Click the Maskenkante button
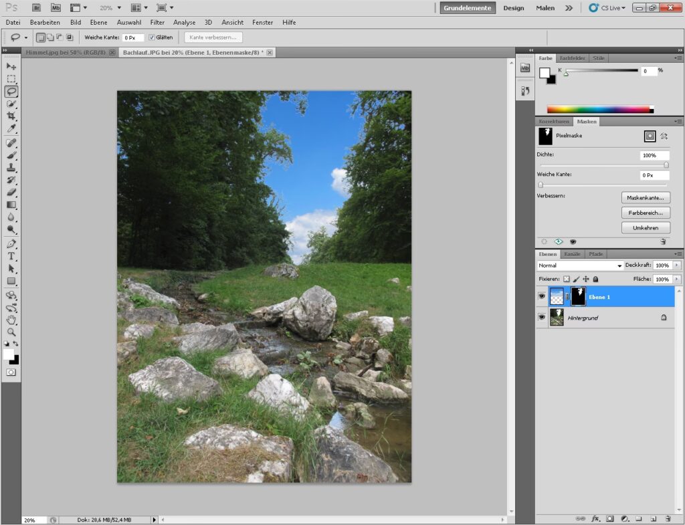Image resolution: width=685 pixels, height=525 pixels. point(646,198)
